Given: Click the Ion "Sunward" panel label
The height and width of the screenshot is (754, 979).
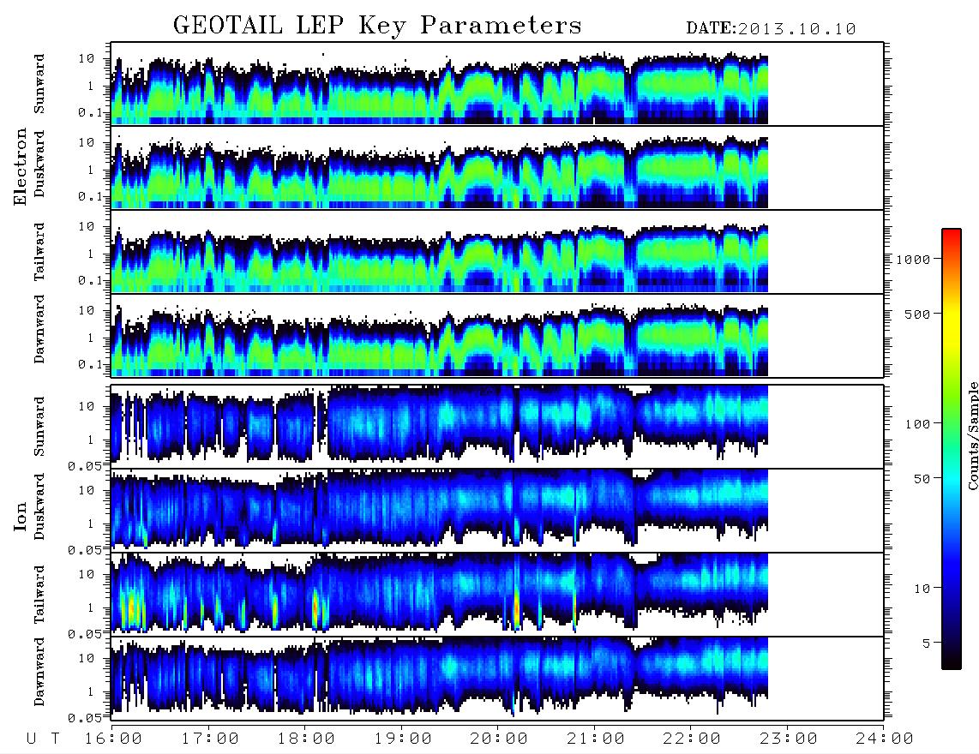Looking at the screenshot, I should 39,426.
